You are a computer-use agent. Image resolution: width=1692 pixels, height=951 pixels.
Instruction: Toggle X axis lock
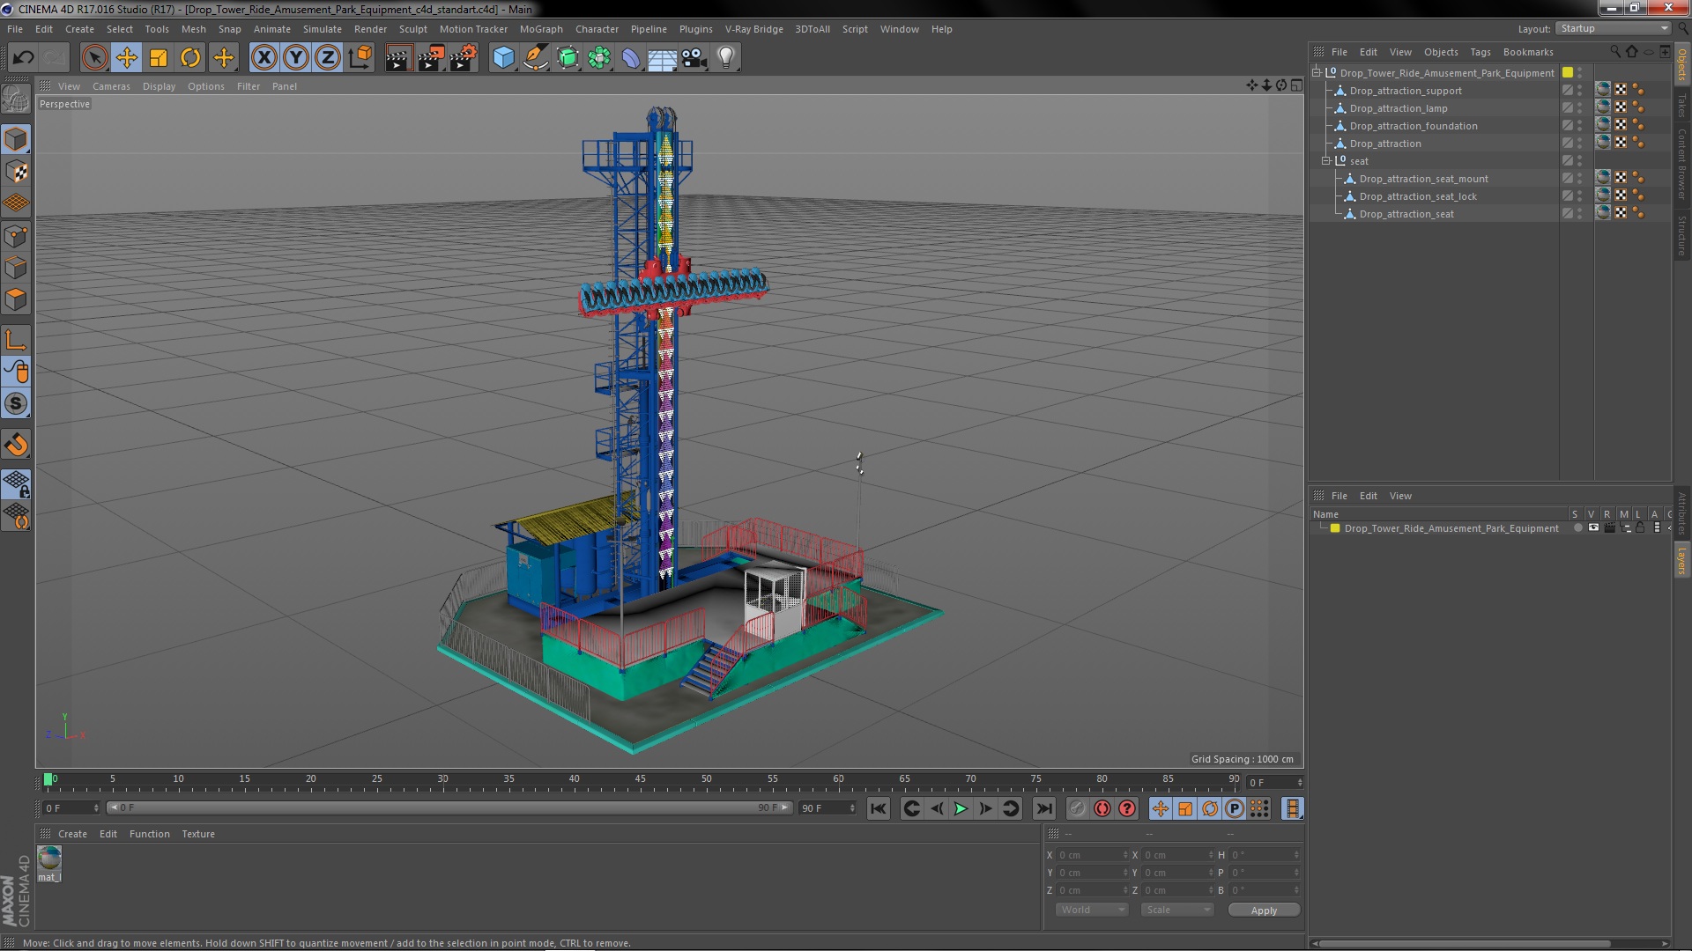click(263, 58)
